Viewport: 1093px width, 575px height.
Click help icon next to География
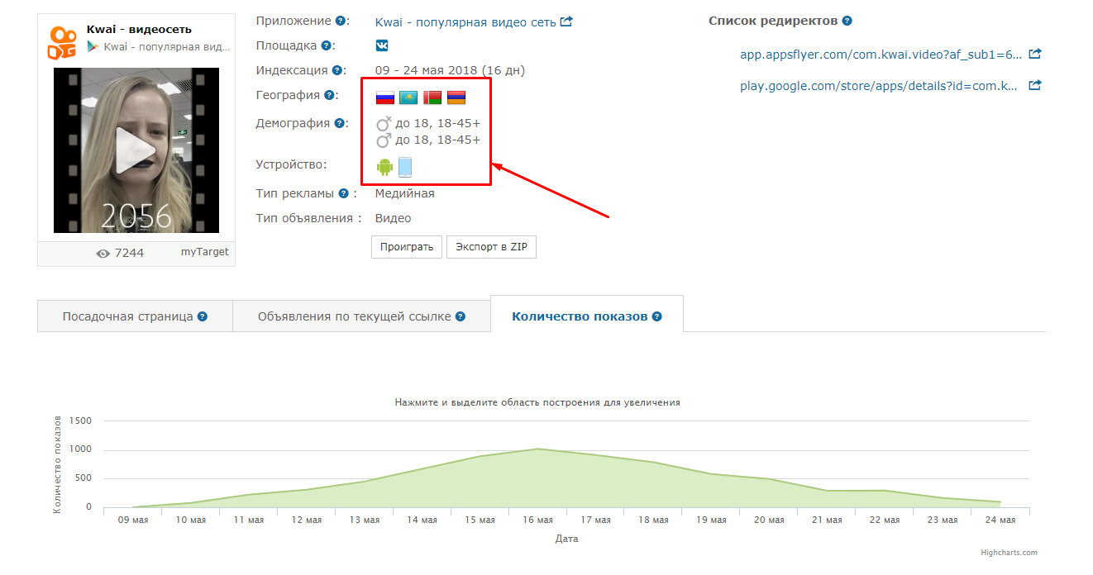[x=329, y=96]
